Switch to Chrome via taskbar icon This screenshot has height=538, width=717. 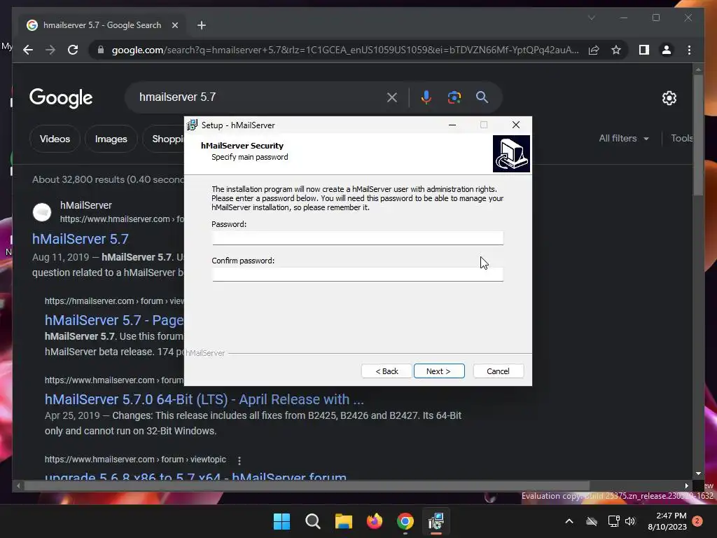pos(405,521)
